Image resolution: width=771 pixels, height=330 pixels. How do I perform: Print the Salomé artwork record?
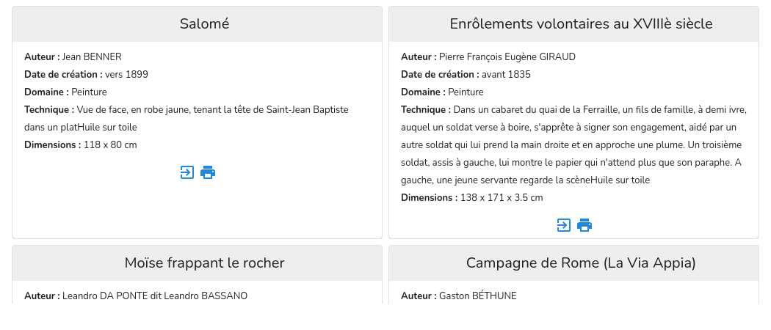click(208, 172)
